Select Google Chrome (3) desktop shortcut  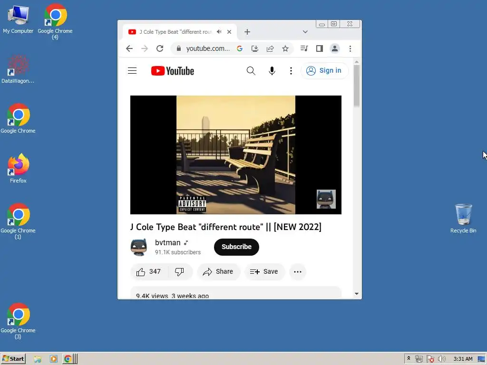coord(18,321)
